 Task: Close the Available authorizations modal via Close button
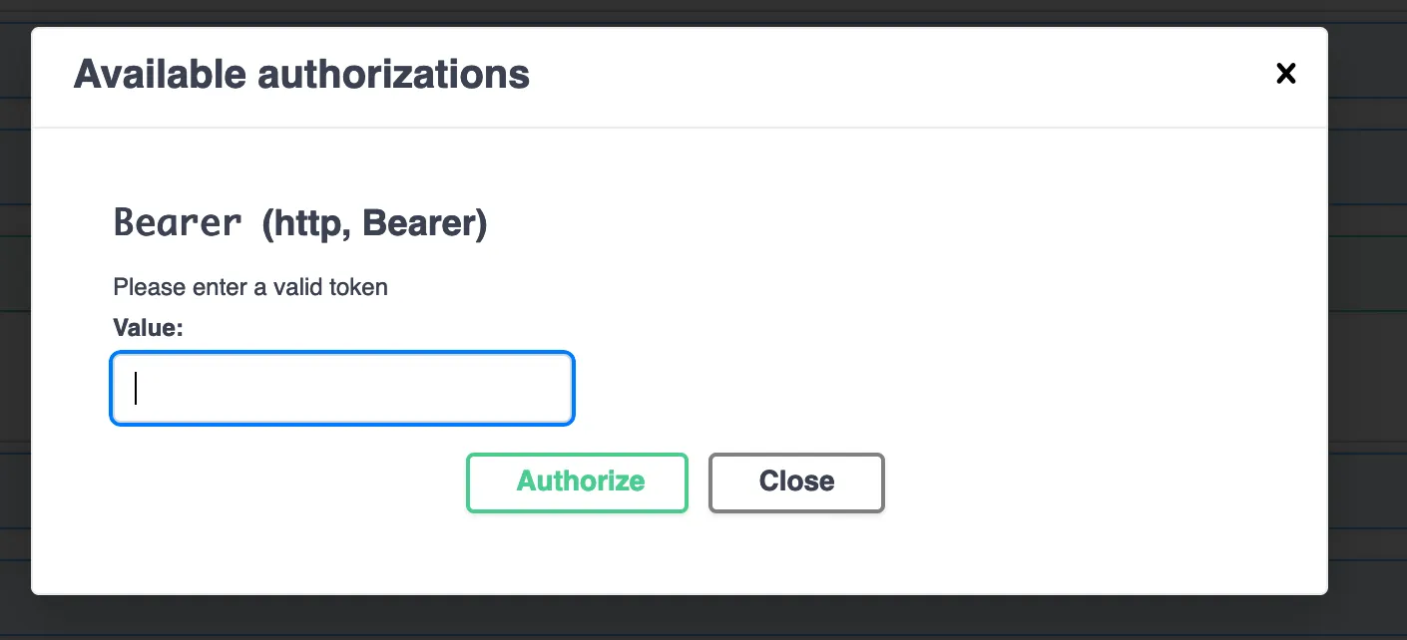pyautogui.click(x=795, y=481)
